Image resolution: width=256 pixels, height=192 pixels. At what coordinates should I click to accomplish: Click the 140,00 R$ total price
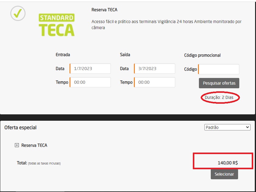click(x=227, y=163)
